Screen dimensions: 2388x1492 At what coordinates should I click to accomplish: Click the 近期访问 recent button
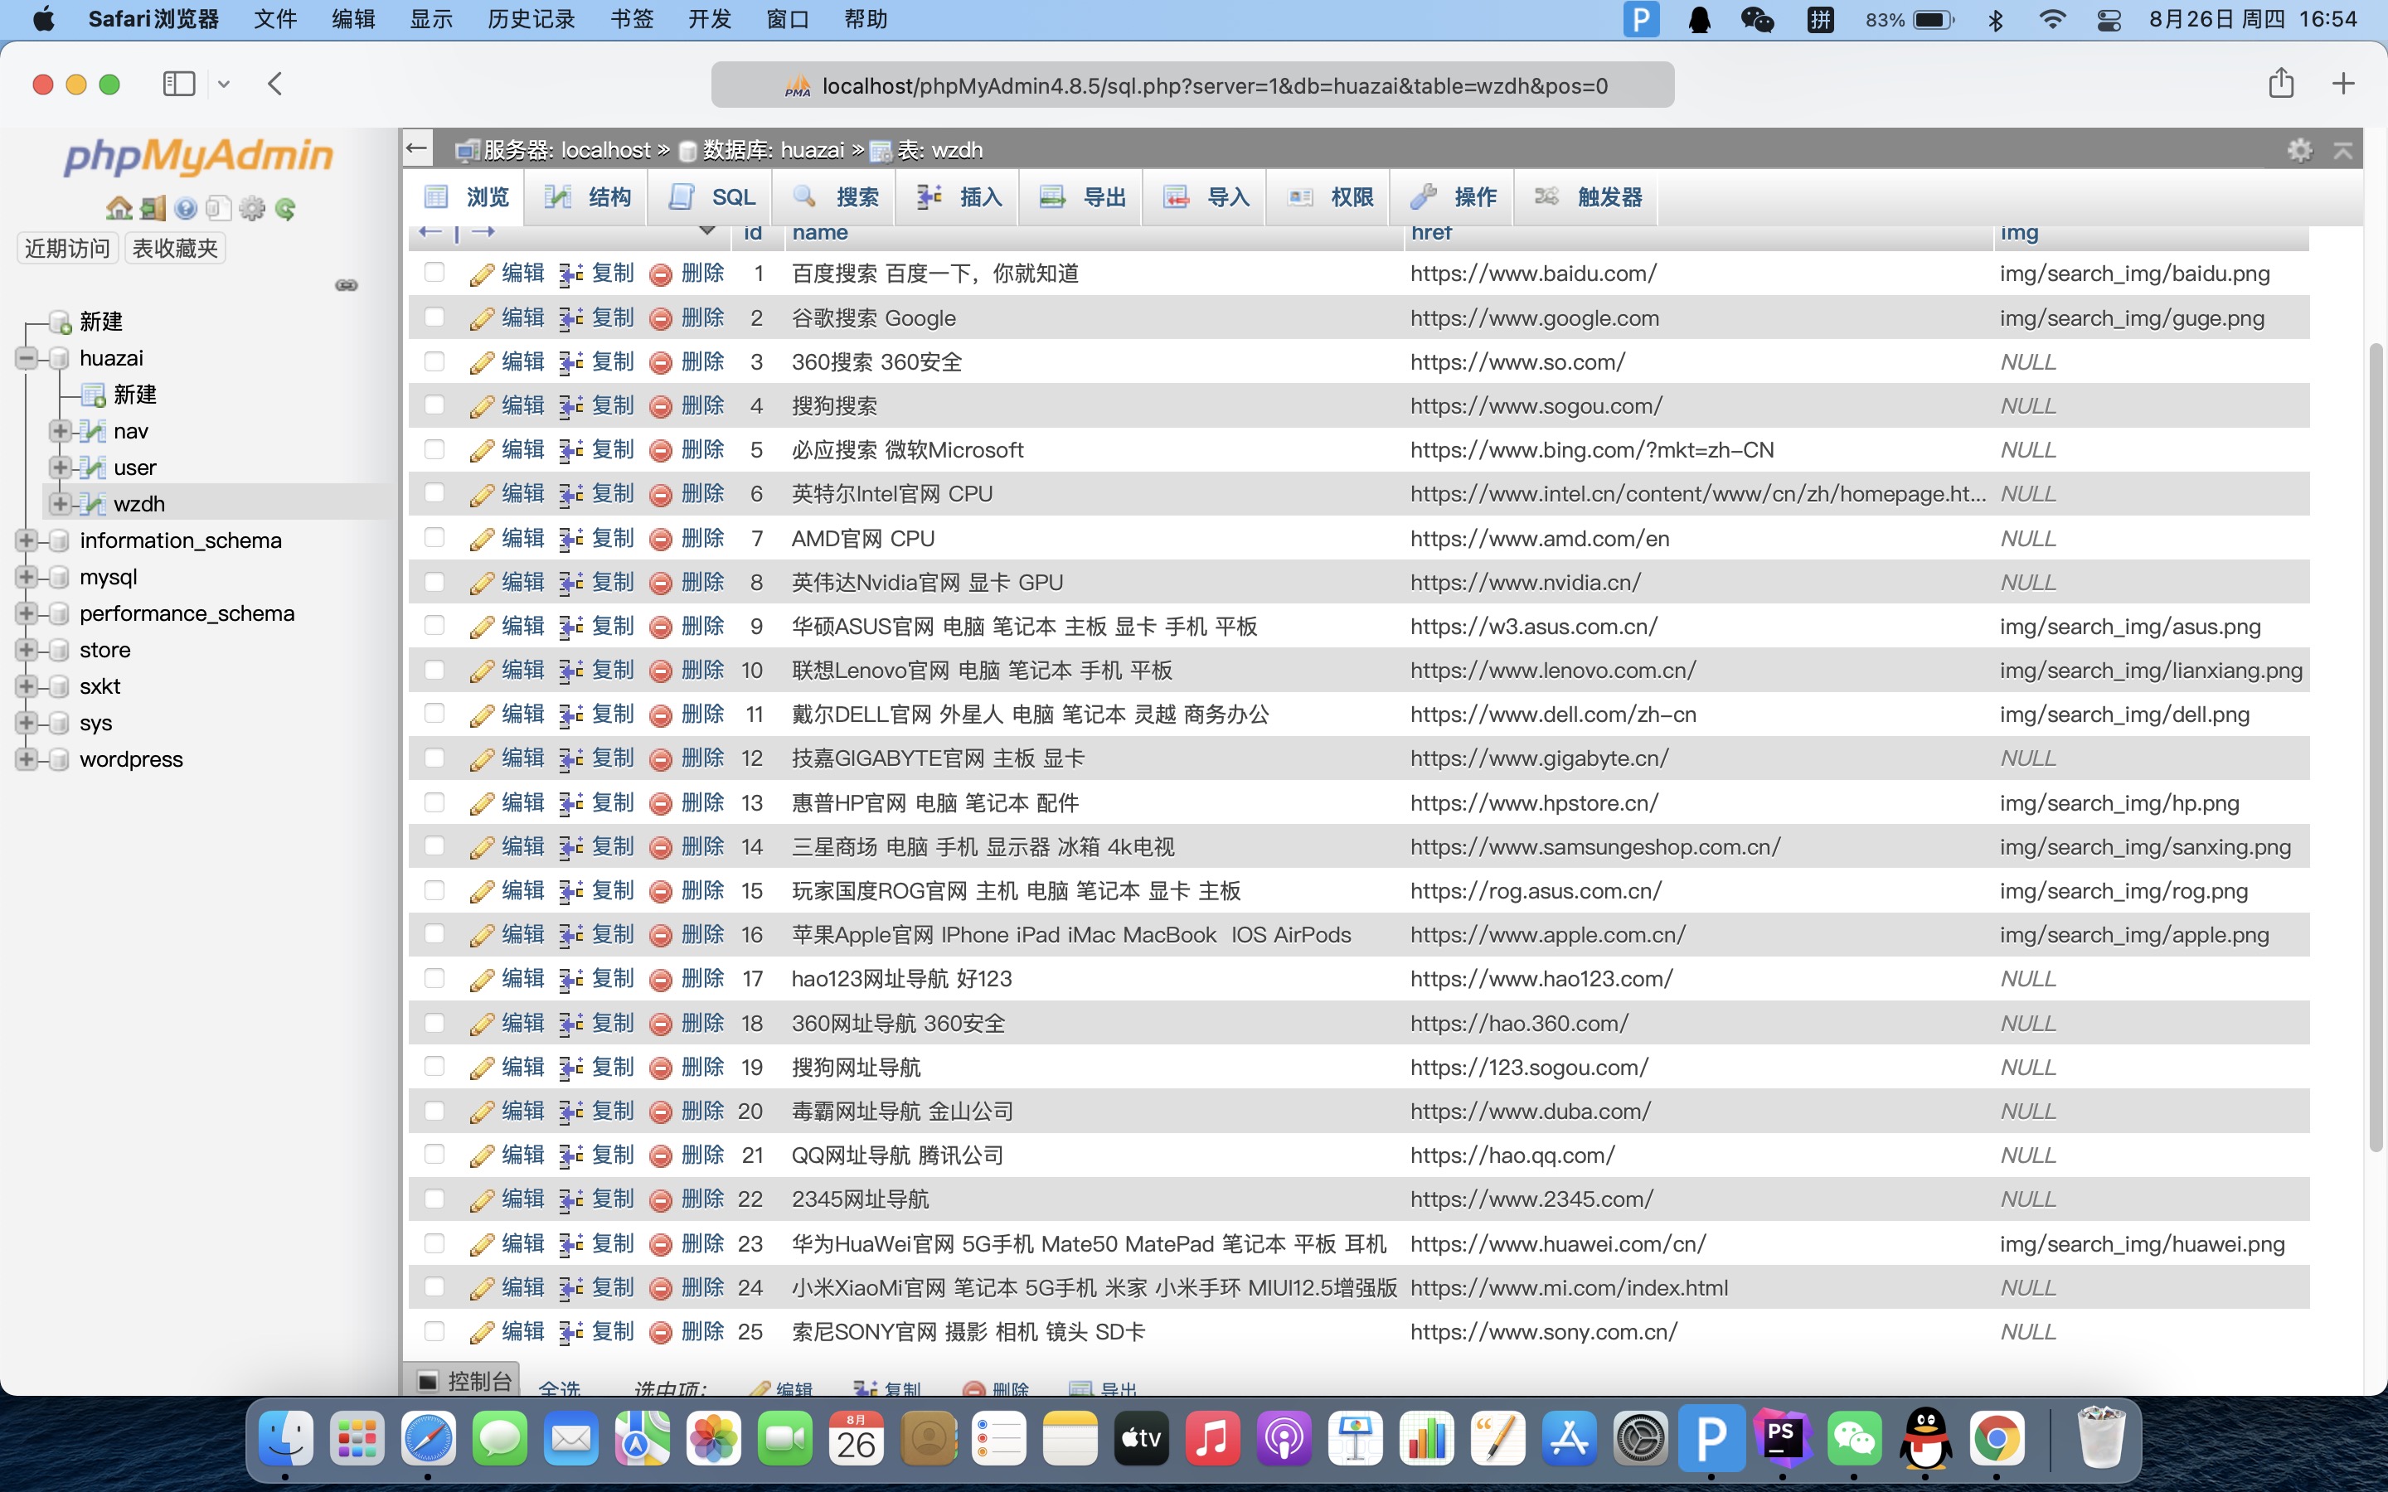click(x=67, y=248)
